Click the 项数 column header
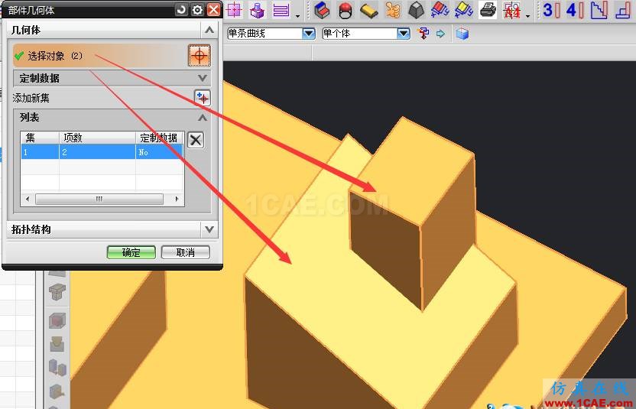The width and height of the screenshot is (636, 409). (x=97, y=138)
